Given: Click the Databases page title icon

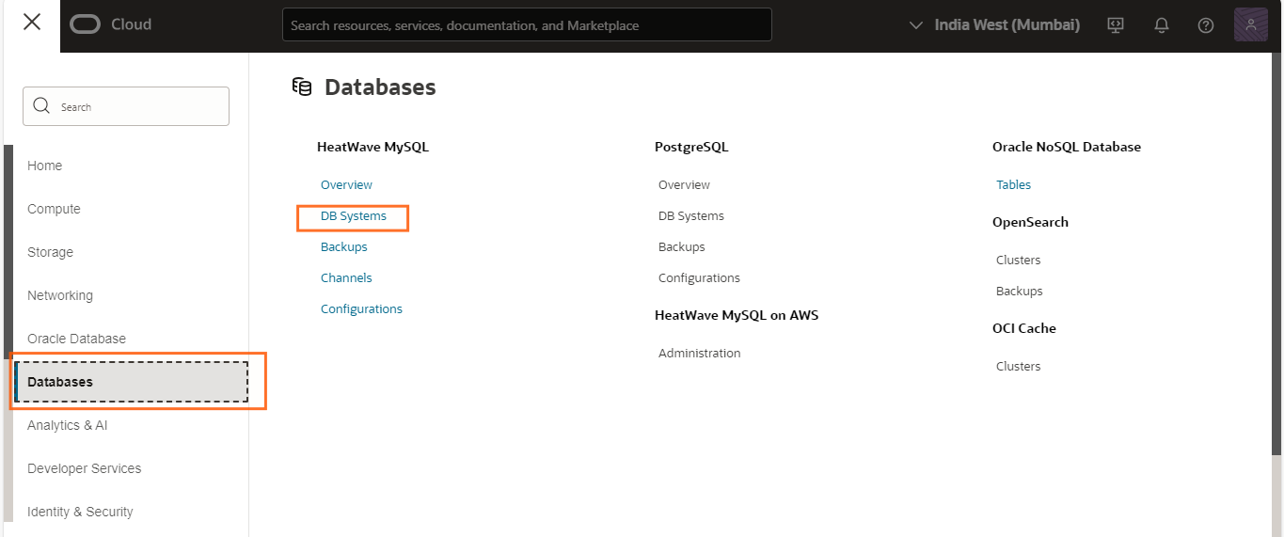Looking at the screenshot, I should click(x=302, y=87).
